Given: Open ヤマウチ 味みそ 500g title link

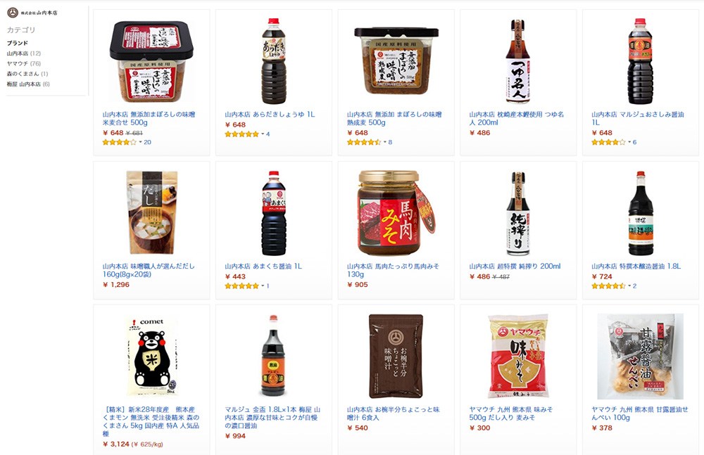Looking at the screenshot, I should click(x=511, y=414).
